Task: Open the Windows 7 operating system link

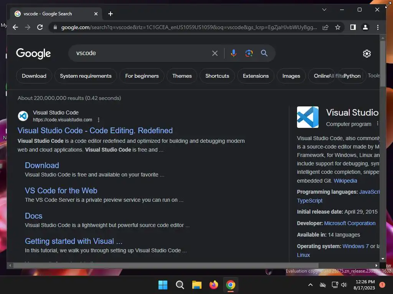Action: click(355, 246)
